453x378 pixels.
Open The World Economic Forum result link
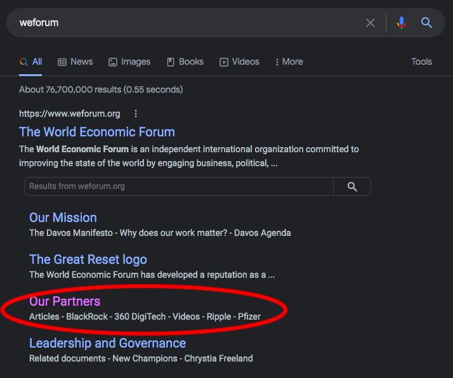[x=97, y=132]
